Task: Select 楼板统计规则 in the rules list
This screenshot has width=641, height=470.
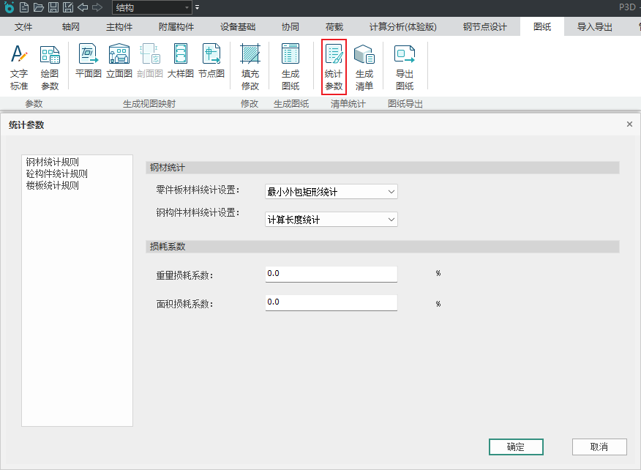Action: [x=53, y=186]
